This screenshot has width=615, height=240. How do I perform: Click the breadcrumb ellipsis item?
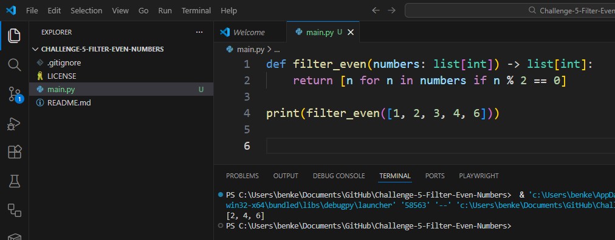click(277, 50)
